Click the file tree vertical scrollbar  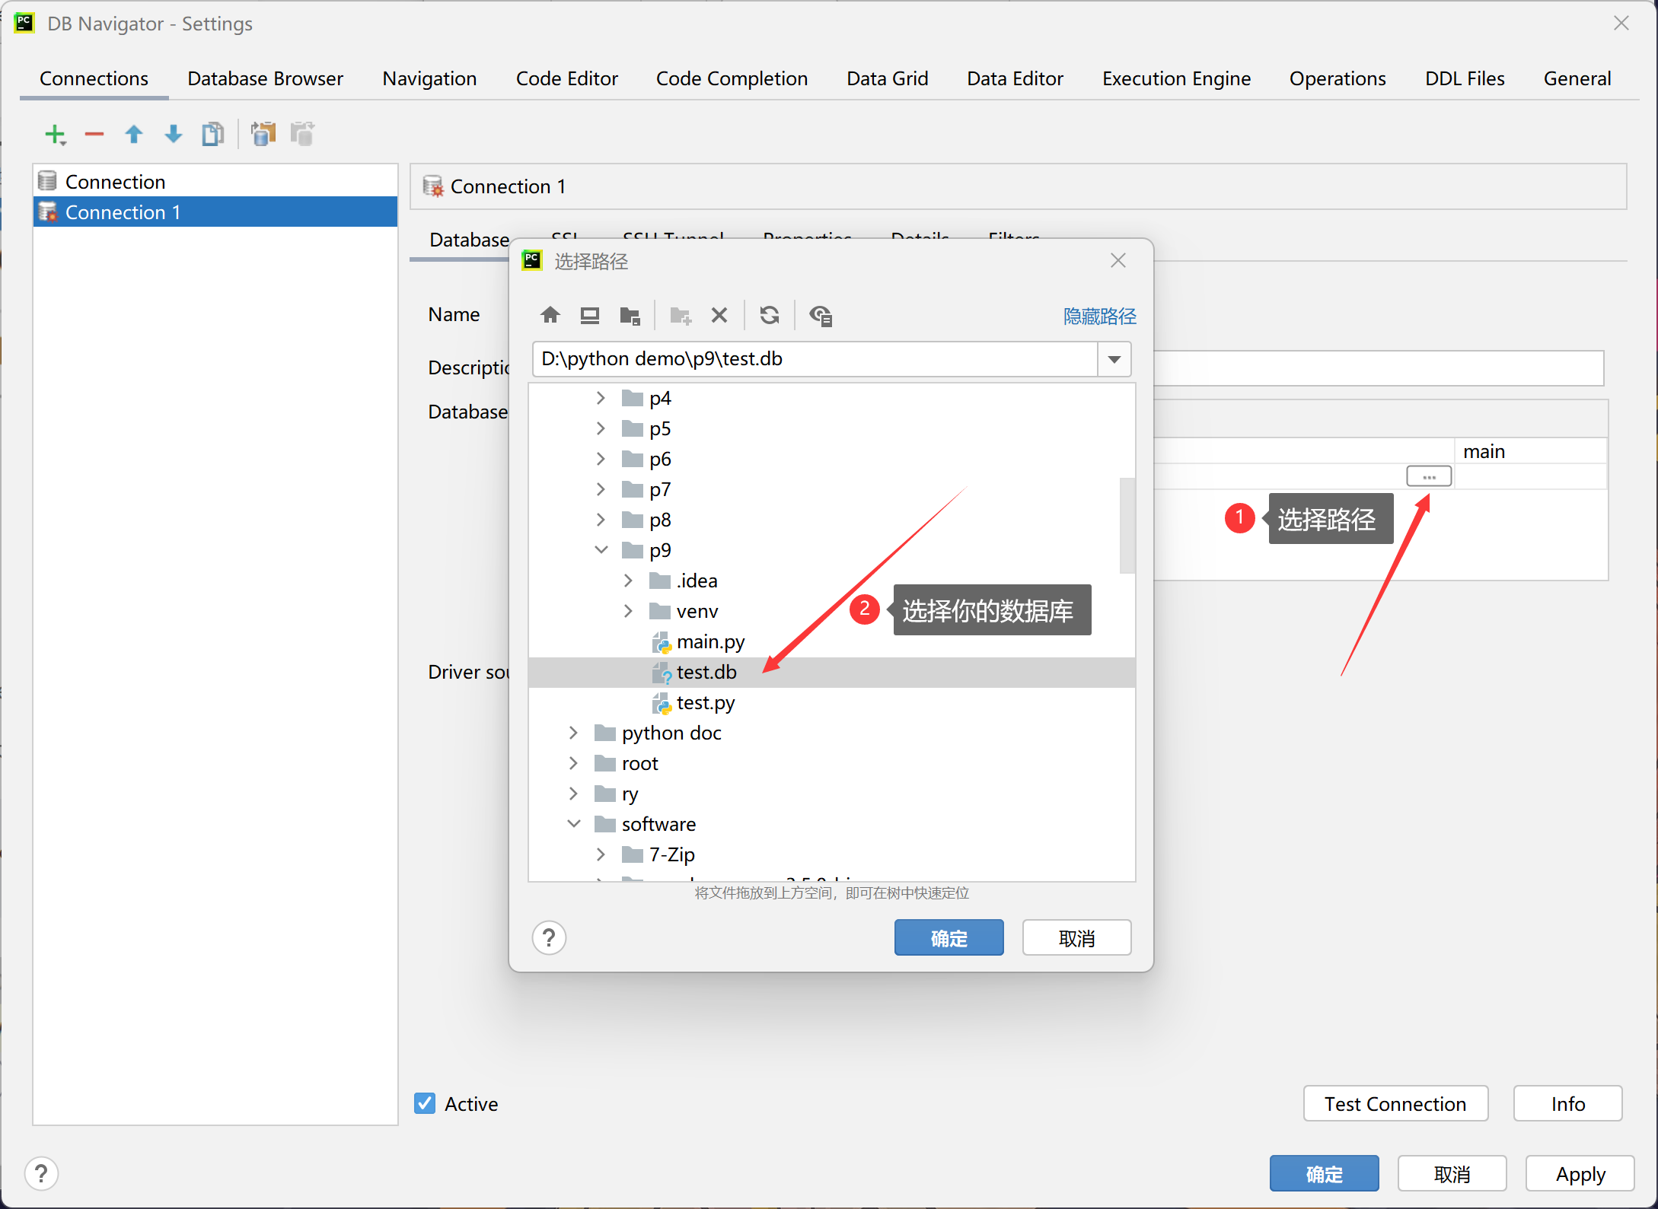[x=1127, y=525]
